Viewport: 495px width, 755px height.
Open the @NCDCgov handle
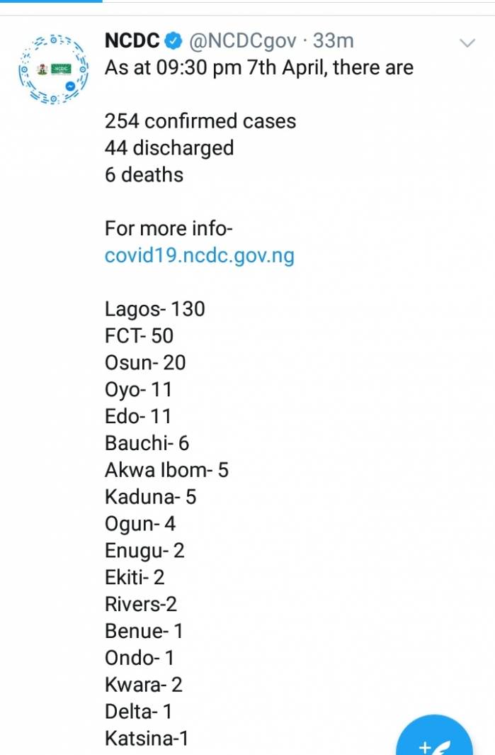[x=242, y=41]
